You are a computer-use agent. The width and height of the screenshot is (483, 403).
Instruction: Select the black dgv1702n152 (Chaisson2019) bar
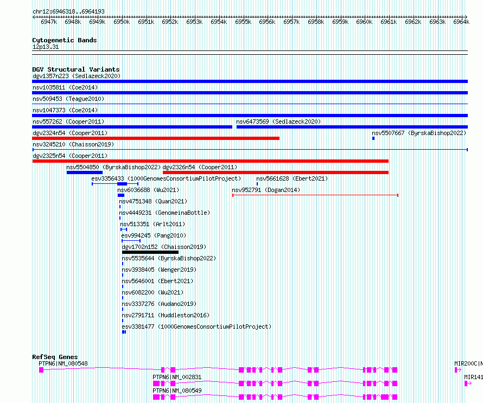pyautogui.click(x=150, y=252)
